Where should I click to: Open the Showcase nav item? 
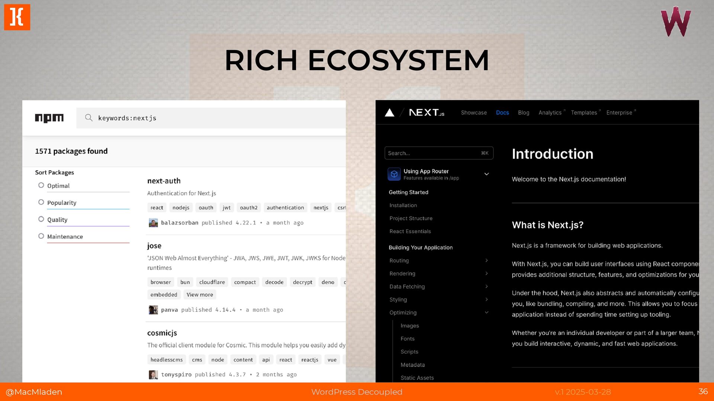tap(474, 113)
